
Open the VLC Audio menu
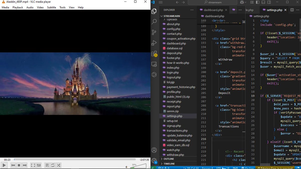(x=30, y=8)
